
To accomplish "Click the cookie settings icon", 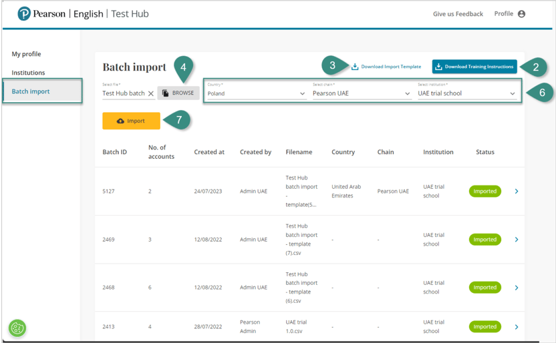I will (x=17, y=328).
